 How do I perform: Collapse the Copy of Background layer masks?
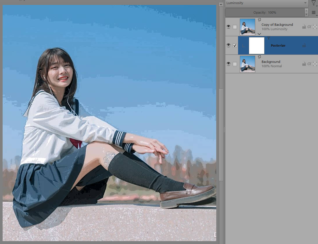coord(259,34)
